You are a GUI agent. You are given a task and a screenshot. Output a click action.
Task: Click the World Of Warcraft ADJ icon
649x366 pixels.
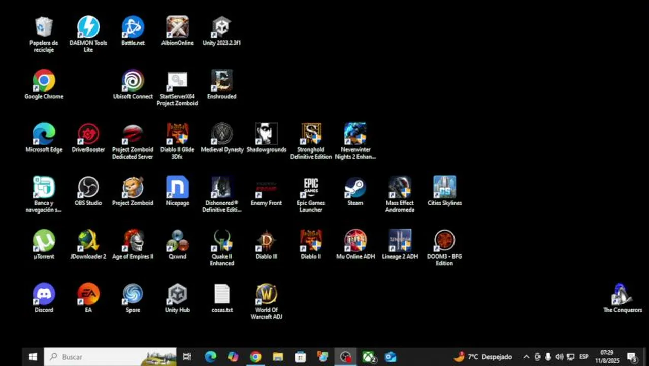coord(266,301)
